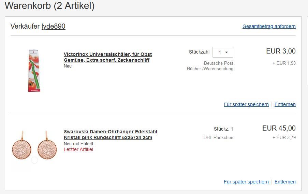Click the Victorinox peeler product image
This screenshot has height=194, width=308.
point(33,71)
